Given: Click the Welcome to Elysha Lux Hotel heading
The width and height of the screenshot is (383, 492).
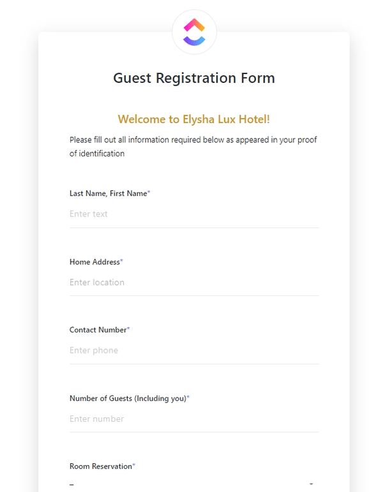Looking at the screenshot, I should pyautogui.click(x=194, y=119).
